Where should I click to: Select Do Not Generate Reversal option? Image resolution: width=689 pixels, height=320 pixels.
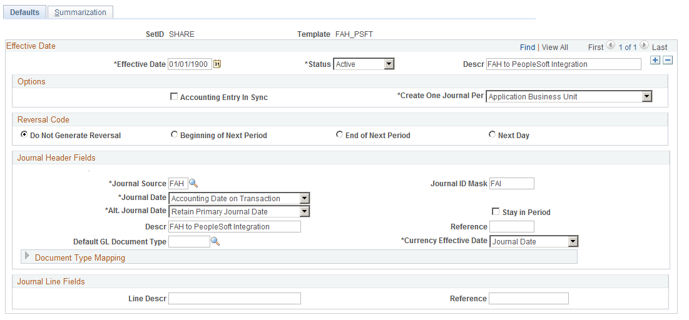tap(24, 135)
